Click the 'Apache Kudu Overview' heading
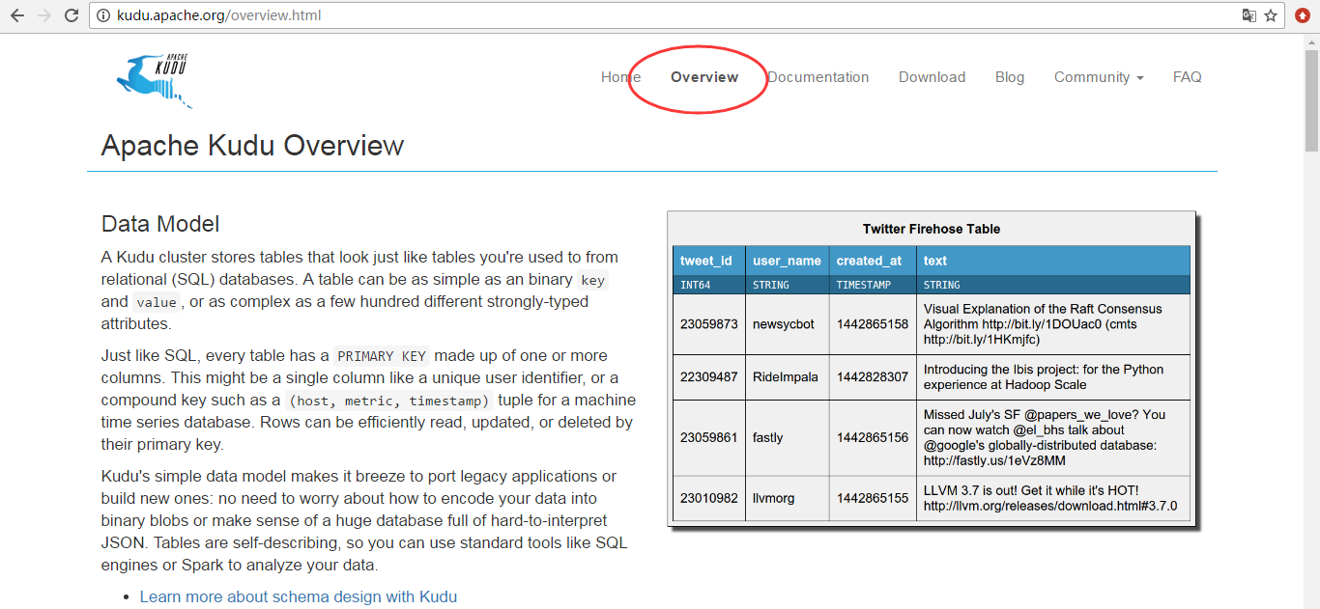This screenshot has width=1320, height=609. [252, 146]
